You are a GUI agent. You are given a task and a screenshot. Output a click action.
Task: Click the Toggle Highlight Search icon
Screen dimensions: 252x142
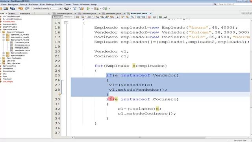[x=112, y=17]
